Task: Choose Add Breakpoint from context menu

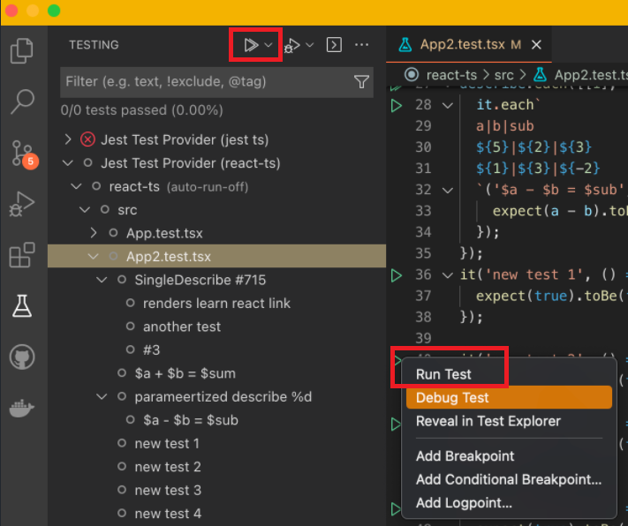Action: click(x=509, y=456)
